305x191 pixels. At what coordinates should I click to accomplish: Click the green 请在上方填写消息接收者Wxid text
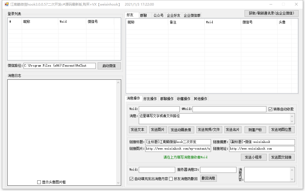(185, 157)
